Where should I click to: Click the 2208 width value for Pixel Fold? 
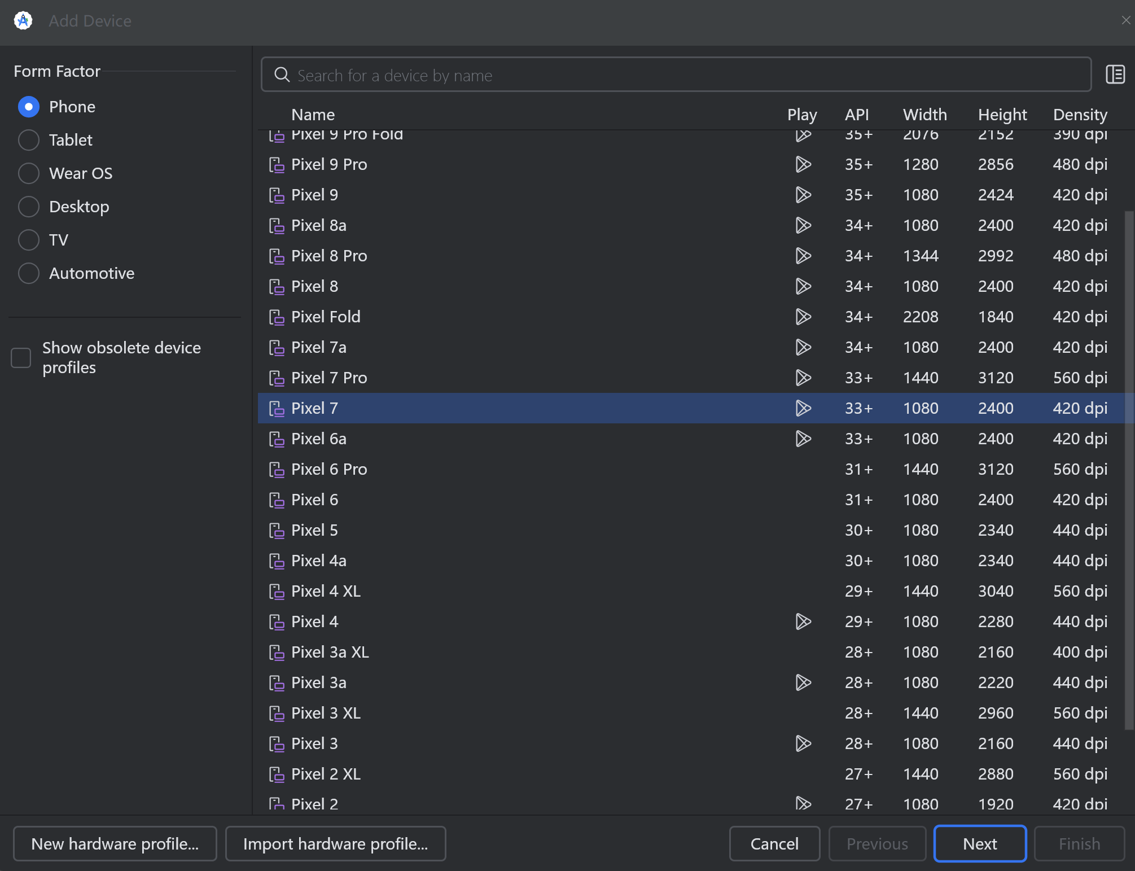click(x=921, y=317)
